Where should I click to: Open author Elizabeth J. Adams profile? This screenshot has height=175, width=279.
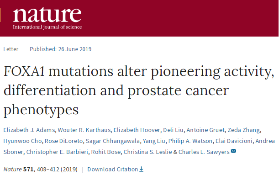[x=29, y=130]
